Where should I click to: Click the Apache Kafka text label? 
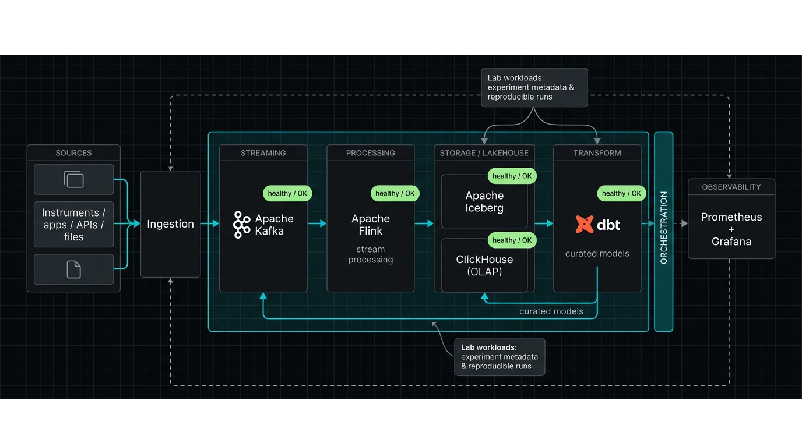tap(274, 225)
